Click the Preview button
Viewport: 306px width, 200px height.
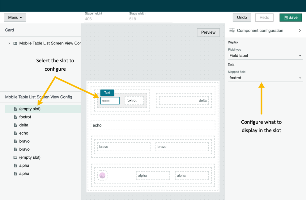(x=208, y=32)
